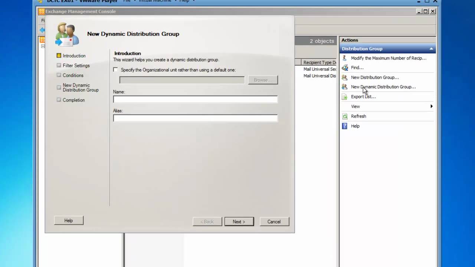Click the Recipient Type column header
Viewport: 475px width, 267px height.
(x=319, y=62)
